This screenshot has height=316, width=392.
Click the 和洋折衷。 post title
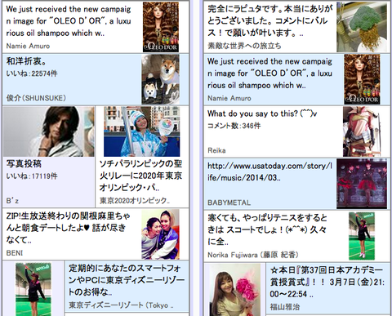(26, 61)
